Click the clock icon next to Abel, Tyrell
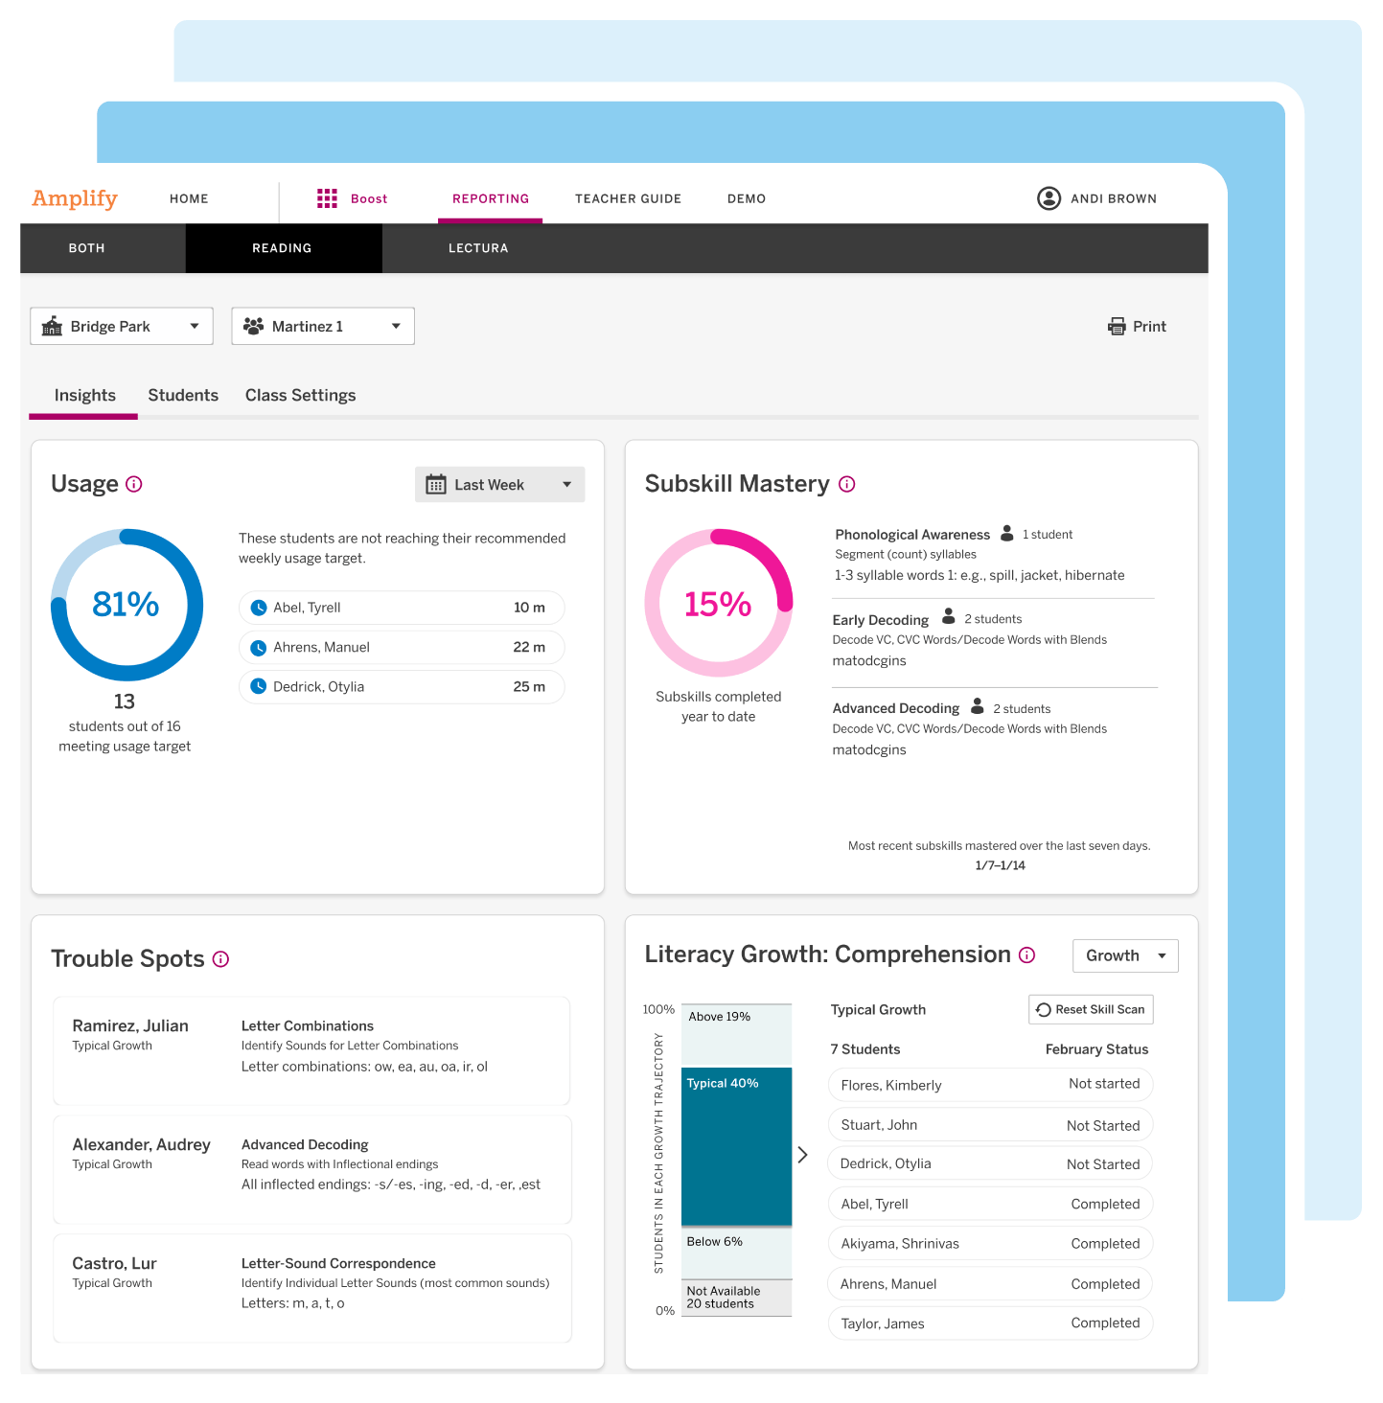Image resolution: width=1383 pixels, height=1403 pixels. pos(258,608)
